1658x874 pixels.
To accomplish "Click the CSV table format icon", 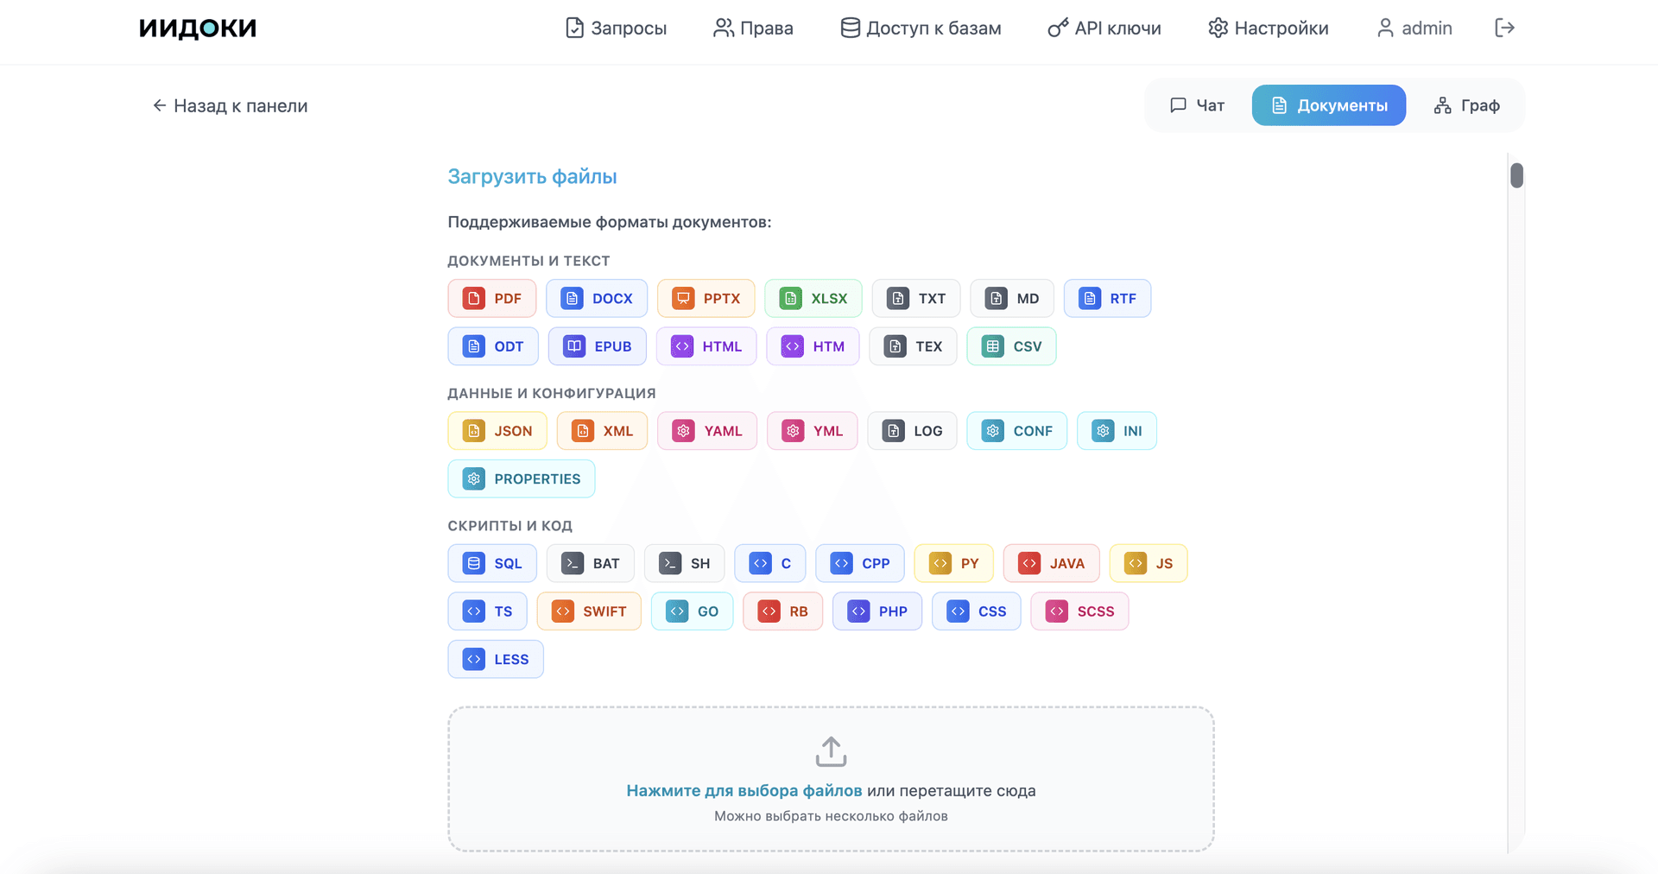I will 992,346.
